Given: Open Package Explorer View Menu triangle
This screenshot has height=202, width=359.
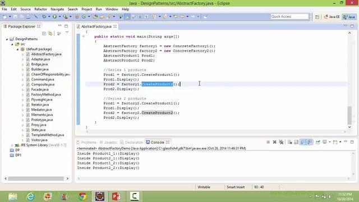Looking at the screenshot, I should (67, 33).
